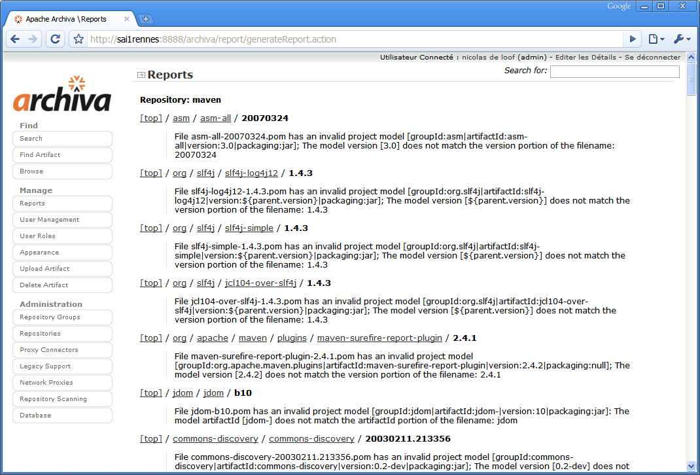The height and width of the screenshot is (475, 700).
Task: Open a new tab with plus button
Action: [146, 19]
